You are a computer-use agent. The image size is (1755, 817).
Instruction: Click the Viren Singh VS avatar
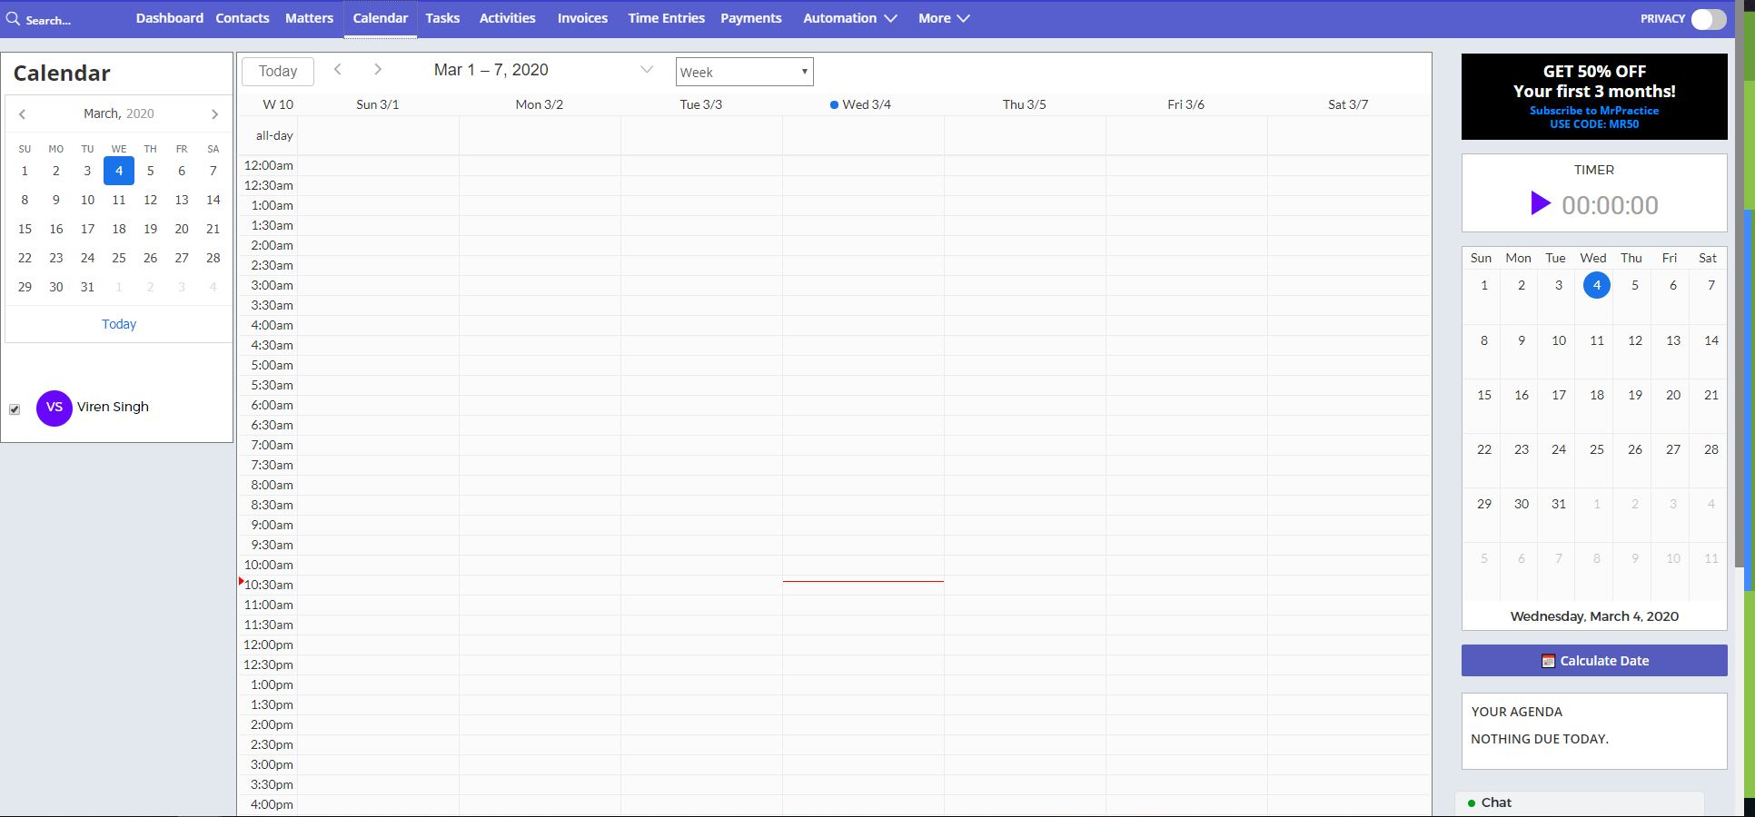click(55, 408)
